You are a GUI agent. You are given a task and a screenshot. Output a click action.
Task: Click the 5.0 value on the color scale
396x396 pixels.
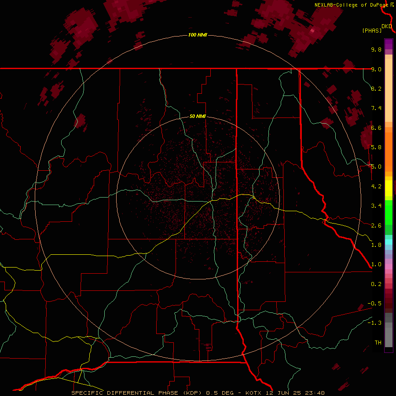[376, 167]
